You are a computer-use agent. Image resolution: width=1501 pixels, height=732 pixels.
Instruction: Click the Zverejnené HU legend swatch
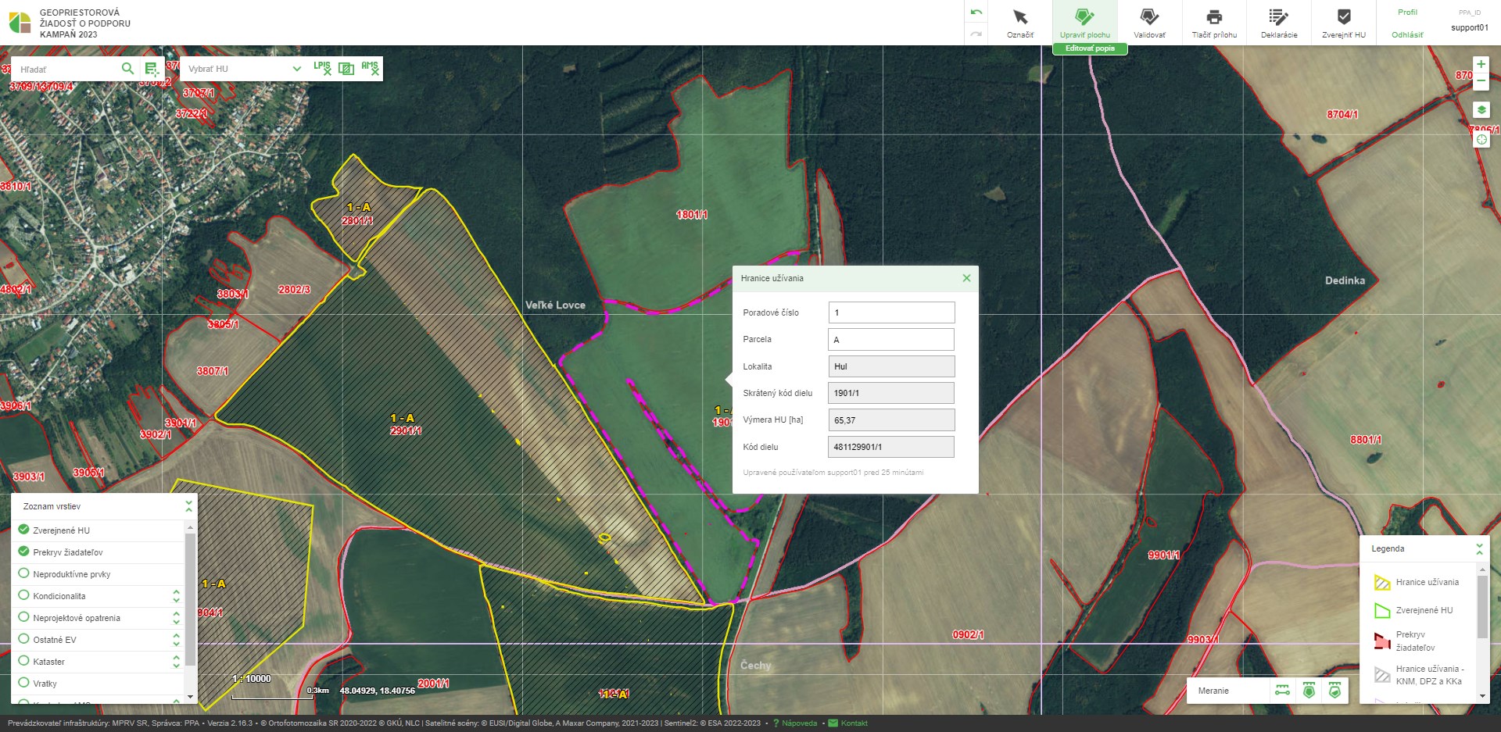coord(1382,610)
